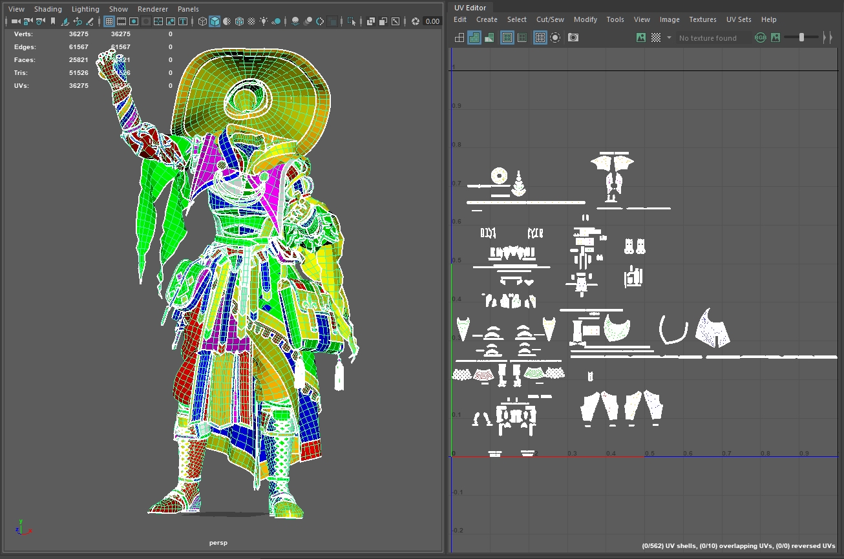Toggle checker map display in UV Editor
This screenshot has height=559, width=844.
pos(656,37)
